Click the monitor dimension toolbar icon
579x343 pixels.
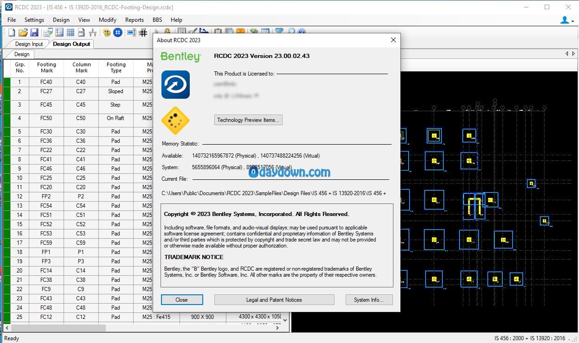(131, 32)
